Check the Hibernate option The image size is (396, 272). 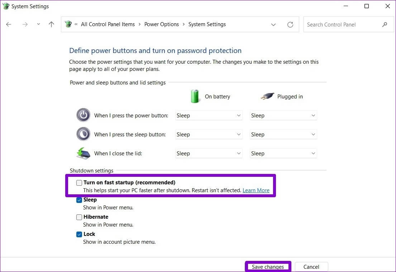coord(79,217)
